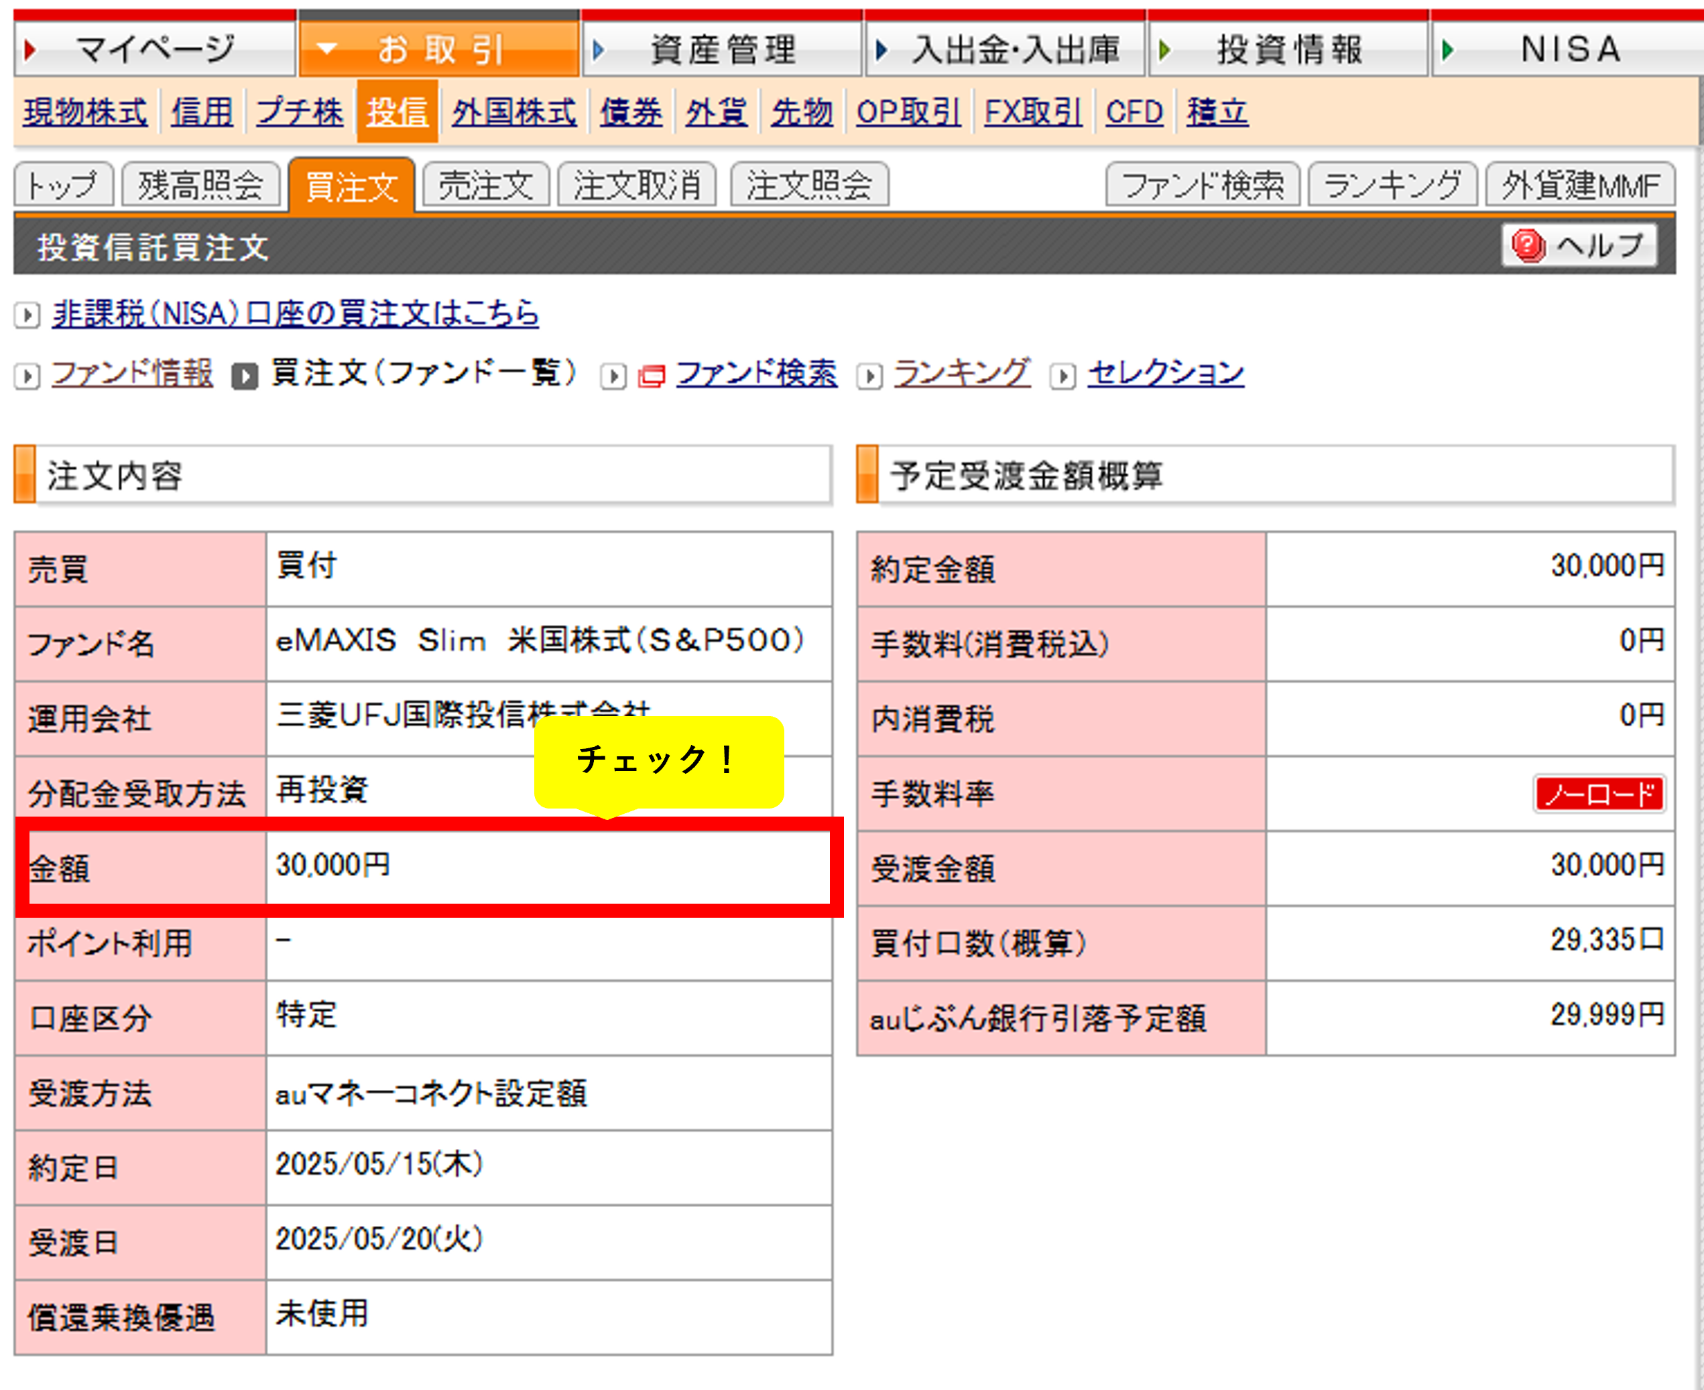Open the CFD section
Viewport: 1704px width, 1390px height.
(x=1134, y=112)
